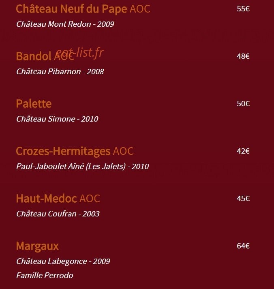The image size is (274, 289).
Task: Select Château Simone - 2010 line
Action: pos(57,119)
